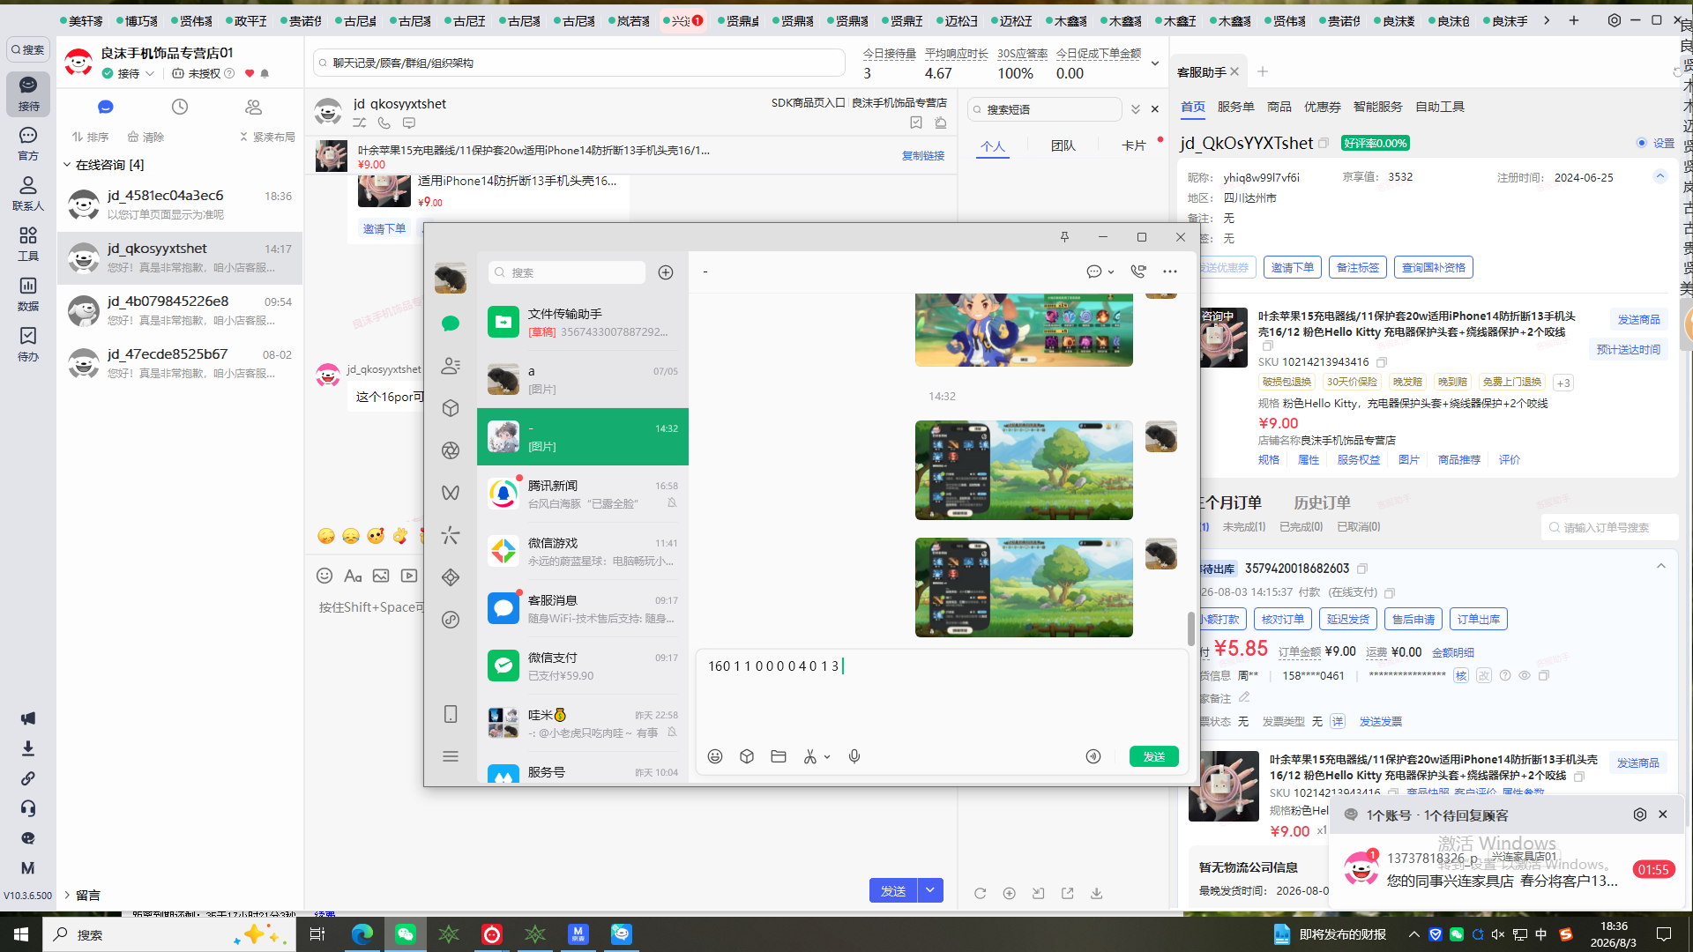Collapse the 在线咨询 [4] group

click(x=67, y=165)
